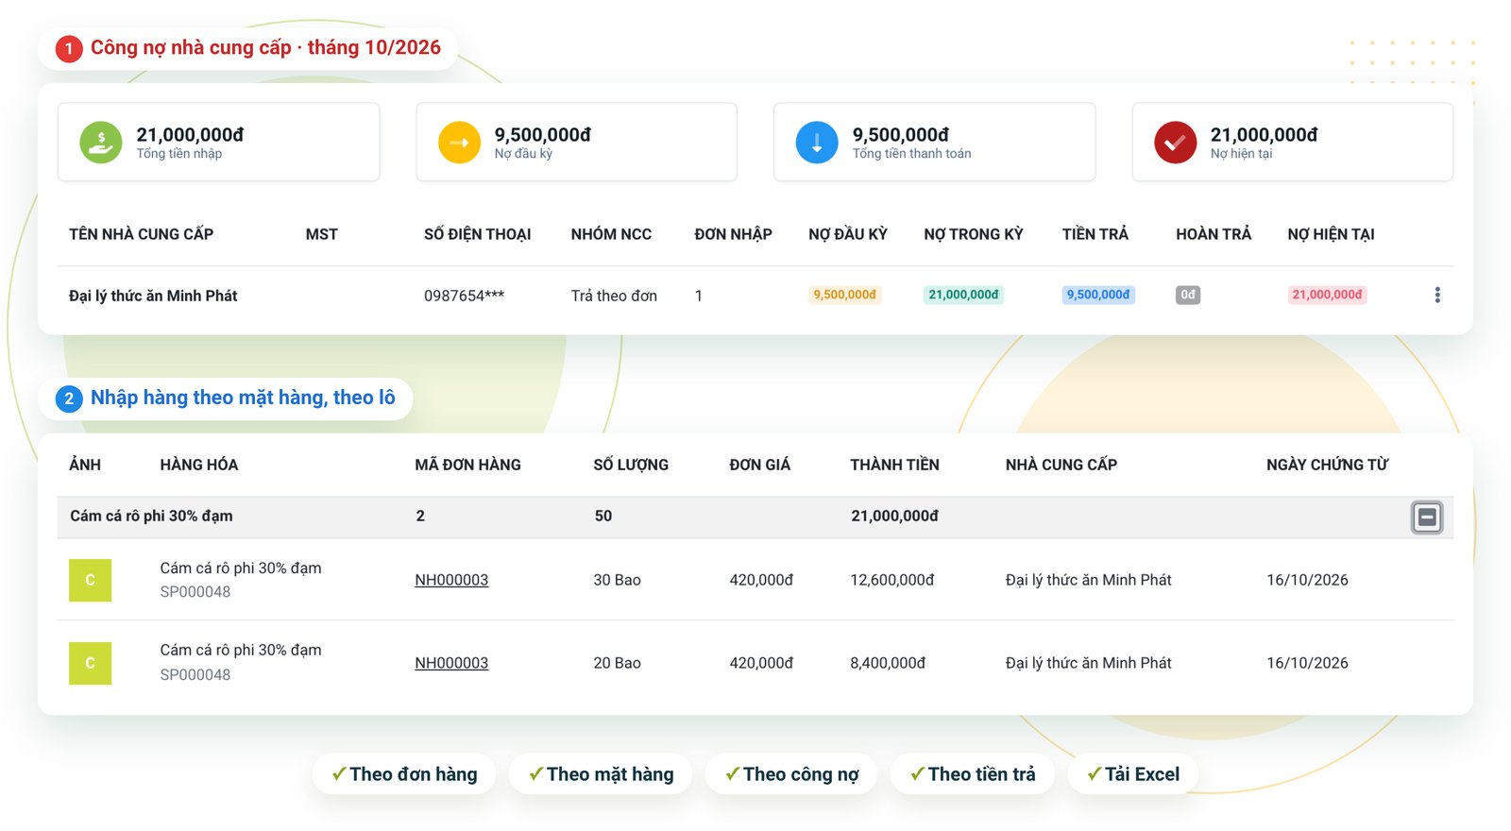The width and height of the screenshot is (1511, 831).
Task: Click the green 21,000,000đ Nợ trong kỳ badge
Action: [x=963, y=295]
